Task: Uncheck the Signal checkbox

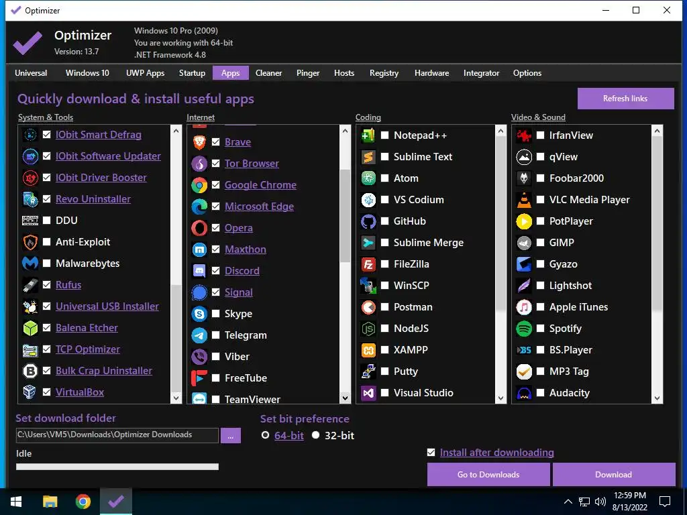Action: tap(215, 292)
